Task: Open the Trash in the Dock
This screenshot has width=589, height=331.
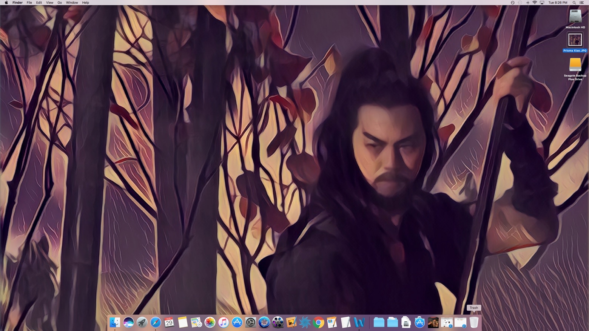Action: 474,322
